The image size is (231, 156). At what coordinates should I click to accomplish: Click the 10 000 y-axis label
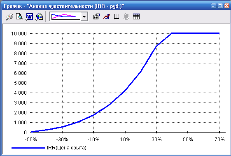click(19, 34)
